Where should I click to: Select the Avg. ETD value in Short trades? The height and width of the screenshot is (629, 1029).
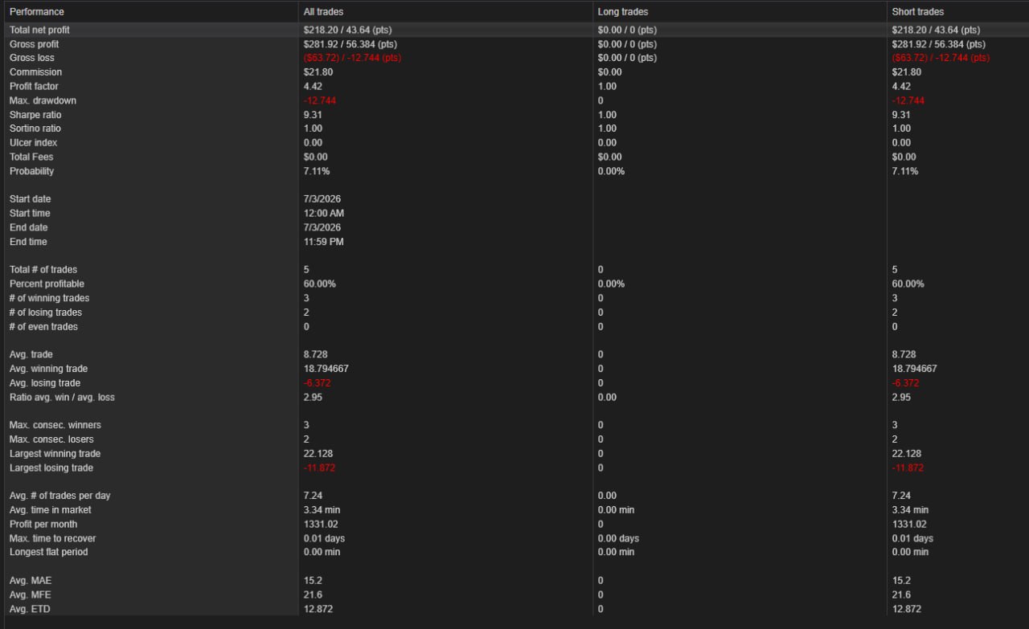(907, 610)
